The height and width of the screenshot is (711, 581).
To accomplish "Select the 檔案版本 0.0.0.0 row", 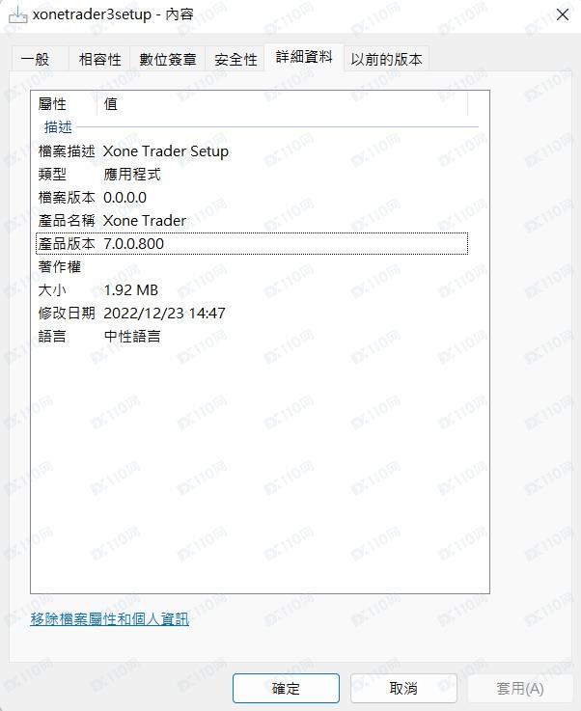I will [x=252, y=197].
